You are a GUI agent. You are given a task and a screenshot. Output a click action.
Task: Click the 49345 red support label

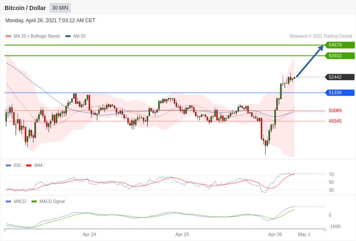(x=335, y=121)
